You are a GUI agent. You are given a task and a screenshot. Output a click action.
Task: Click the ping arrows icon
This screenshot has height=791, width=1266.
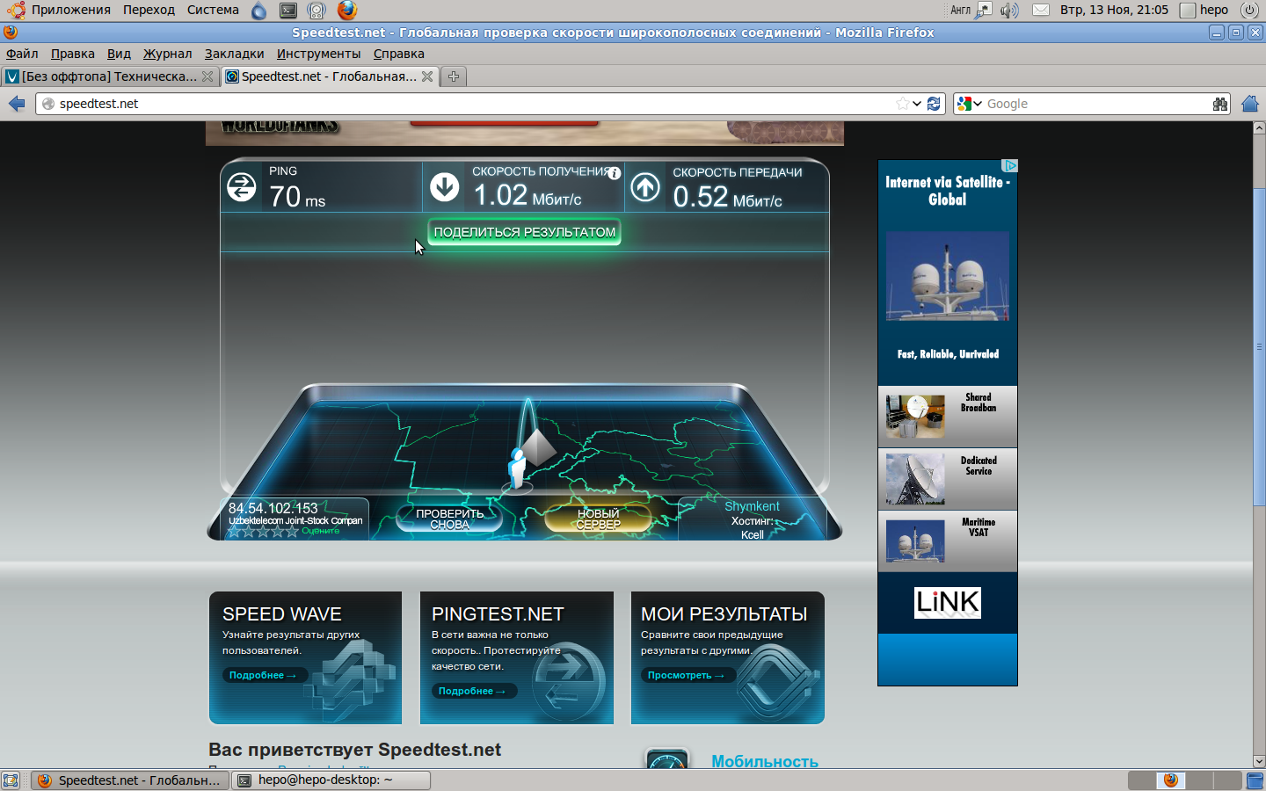[x=241, y=187]
